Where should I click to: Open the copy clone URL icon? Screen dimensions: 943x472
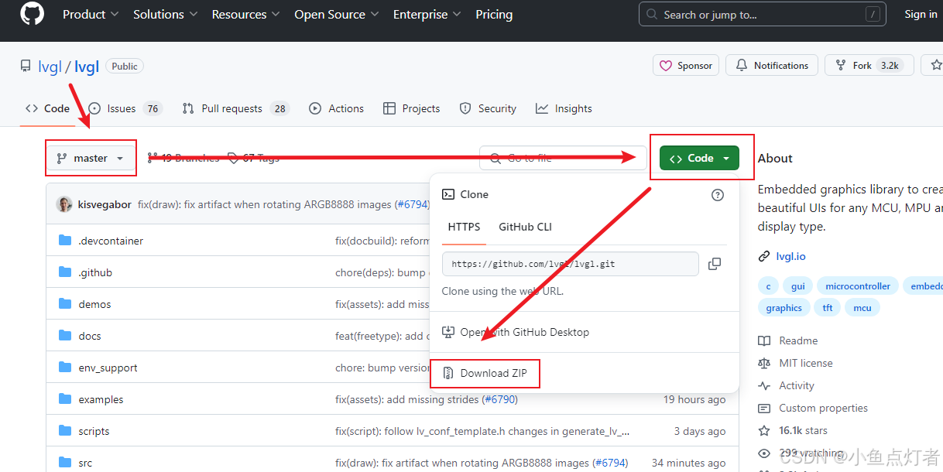coord(715,264)
